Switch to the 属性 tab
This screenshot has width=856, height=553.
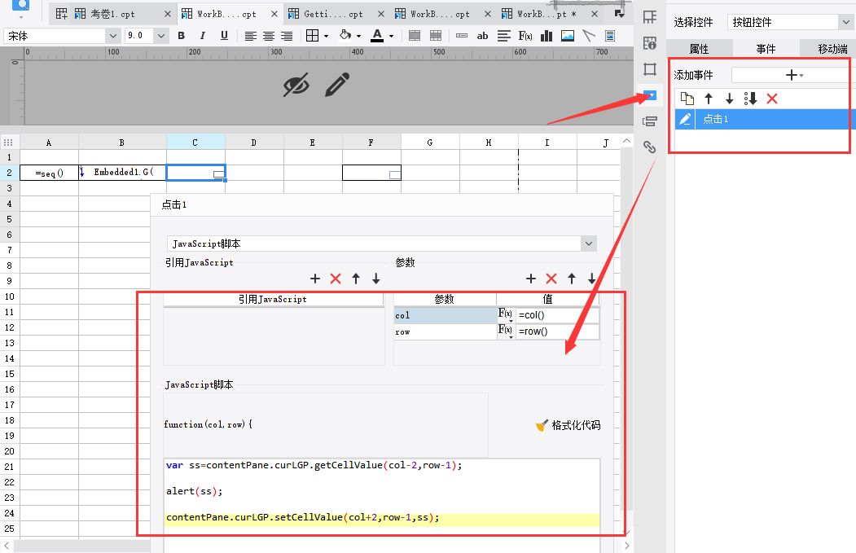pos(700,49)
